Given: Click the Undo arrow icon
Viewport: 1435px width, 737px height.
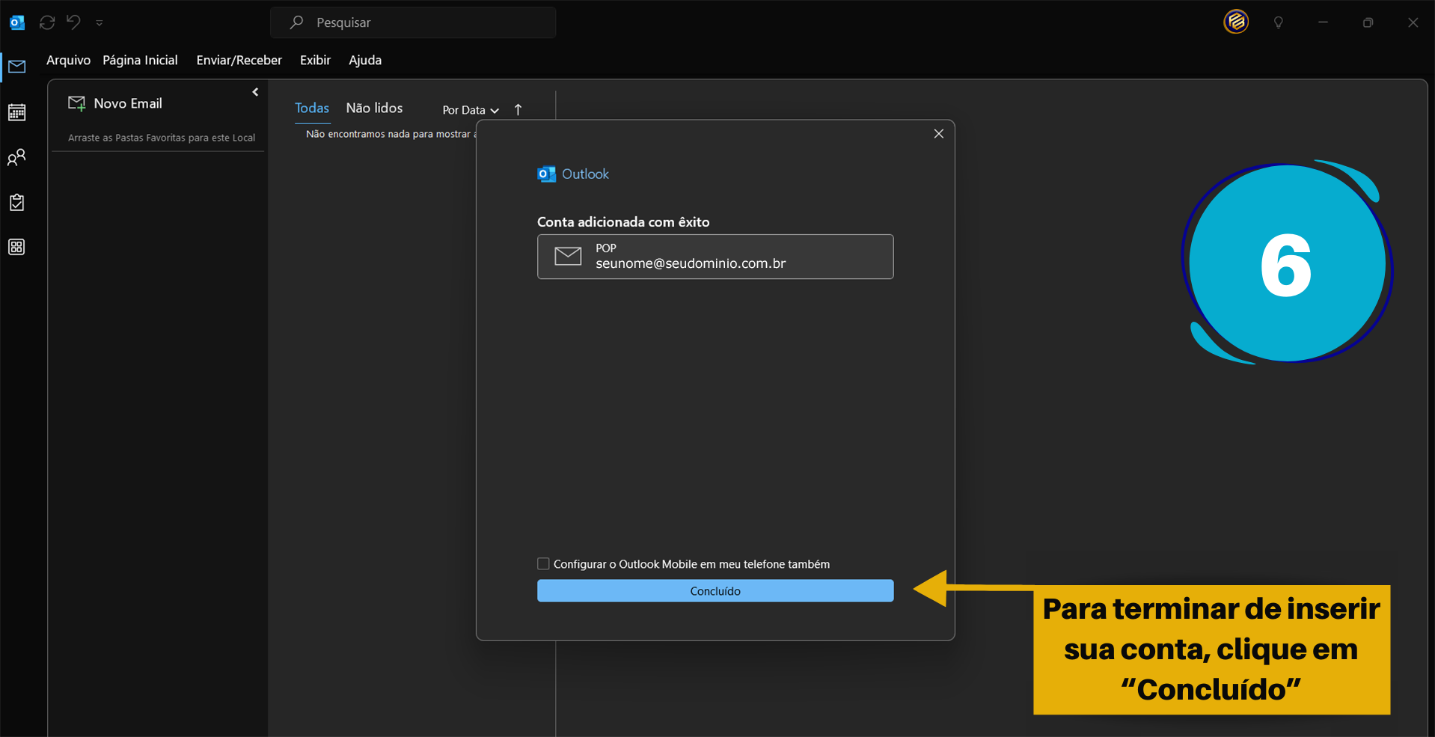Looking at the screenshot, I should click(x=73, y=22).
